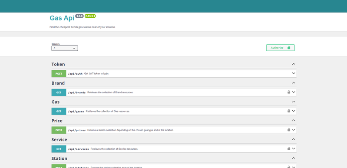Click the /api/services path text
Viewport: 347px width, 168px height.
pos(78,149)
